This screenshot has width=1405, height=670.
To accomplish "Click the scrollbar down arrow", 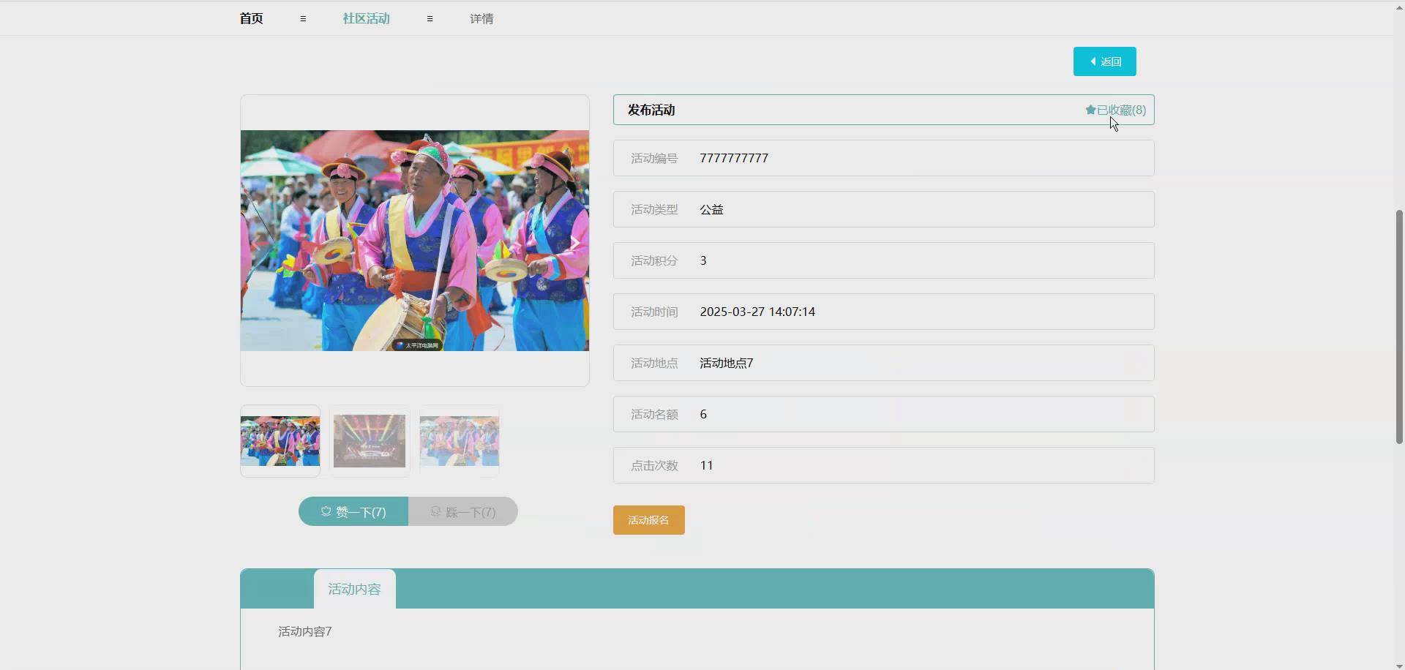I will click(x=1399, y=666).
